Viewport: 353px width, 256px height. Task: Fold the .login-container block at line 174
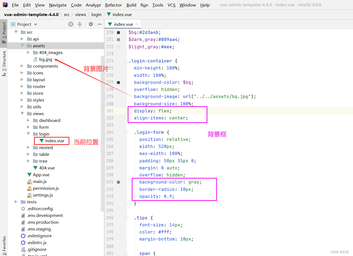tap(126, 61)
